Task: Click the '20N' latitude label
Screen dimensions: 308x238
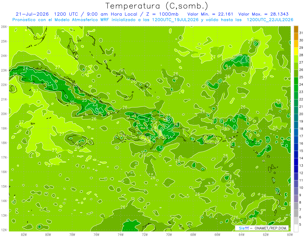Action: click(x=4, y=114)
